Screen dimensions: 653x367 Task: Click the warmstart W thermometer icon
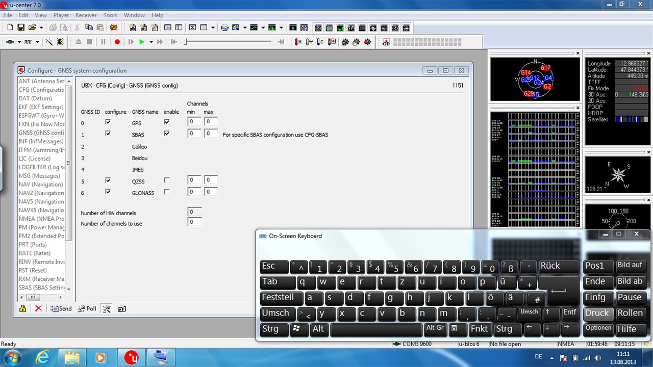pyautogui.click(x=309, y=42)
